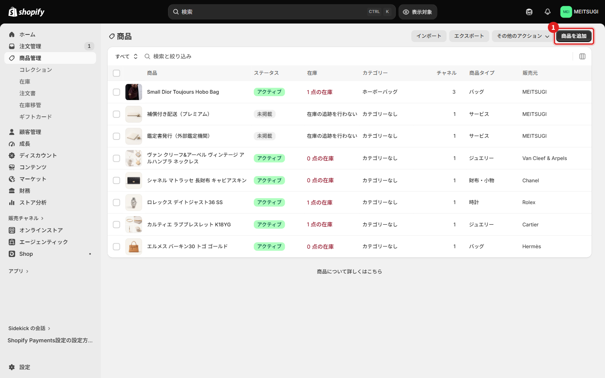The image size is (605, 378).
Task: Click the 表示対象 view button
Action: click(418, 12)
